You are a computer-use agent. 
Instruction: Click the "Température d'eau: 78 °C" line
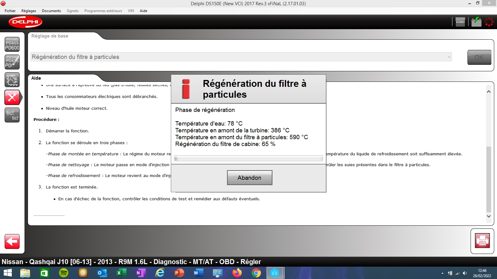209,123
